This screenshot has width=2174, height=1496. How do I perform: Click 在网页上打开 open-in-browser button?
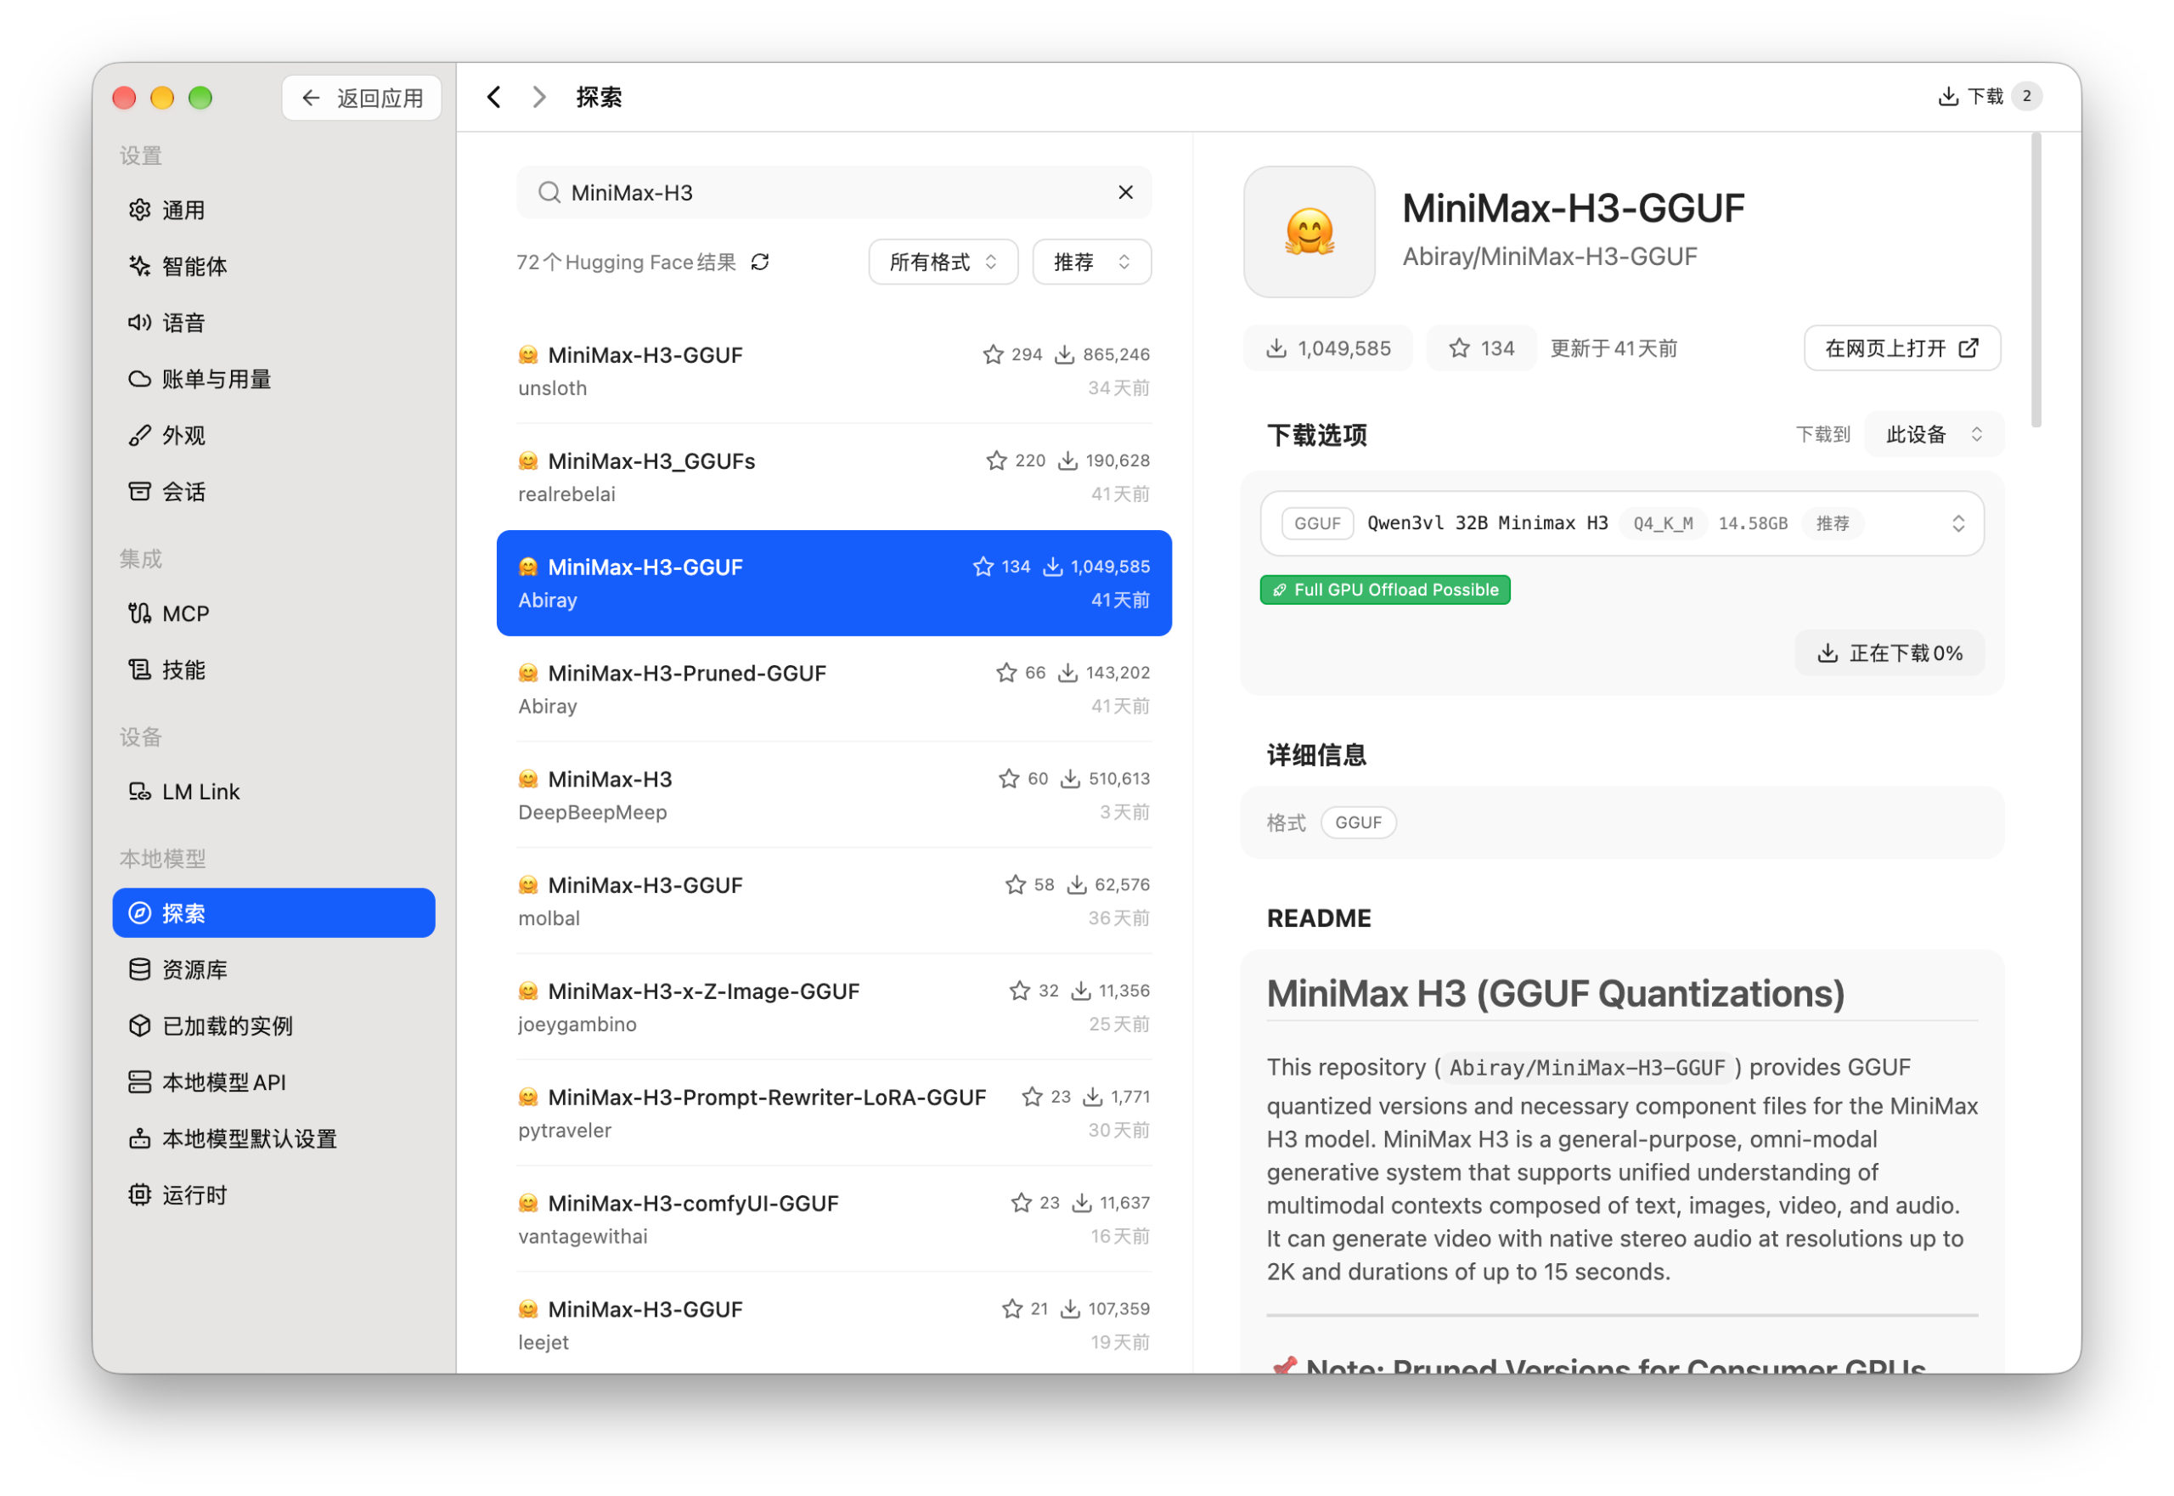coord(1901,347)
